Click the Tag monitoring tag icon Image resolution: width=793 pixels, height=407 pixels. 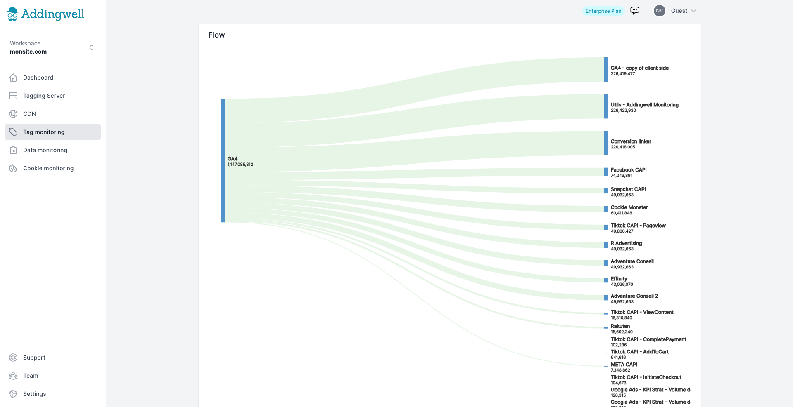(x=13, y=132)
